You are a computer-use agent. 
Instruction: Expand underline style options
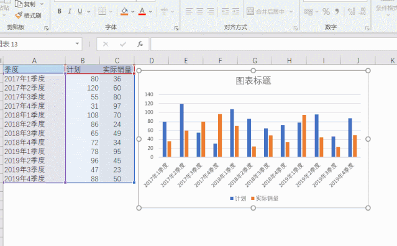89,12
